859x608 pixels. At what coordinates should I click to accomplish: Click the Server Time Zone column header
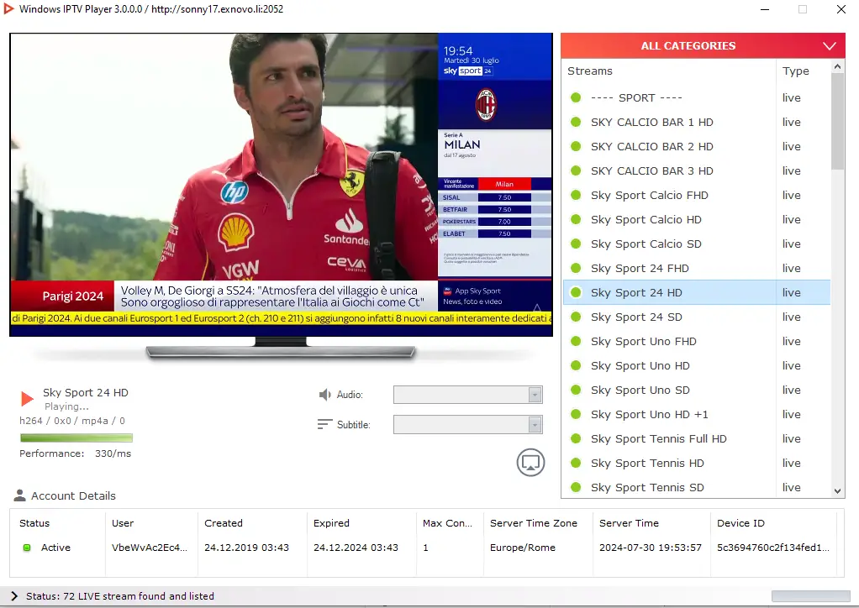pos(534,523)
